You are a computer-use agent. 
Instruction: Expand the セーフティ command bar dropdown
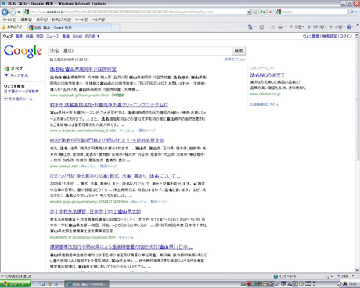(x=317, y=27)
